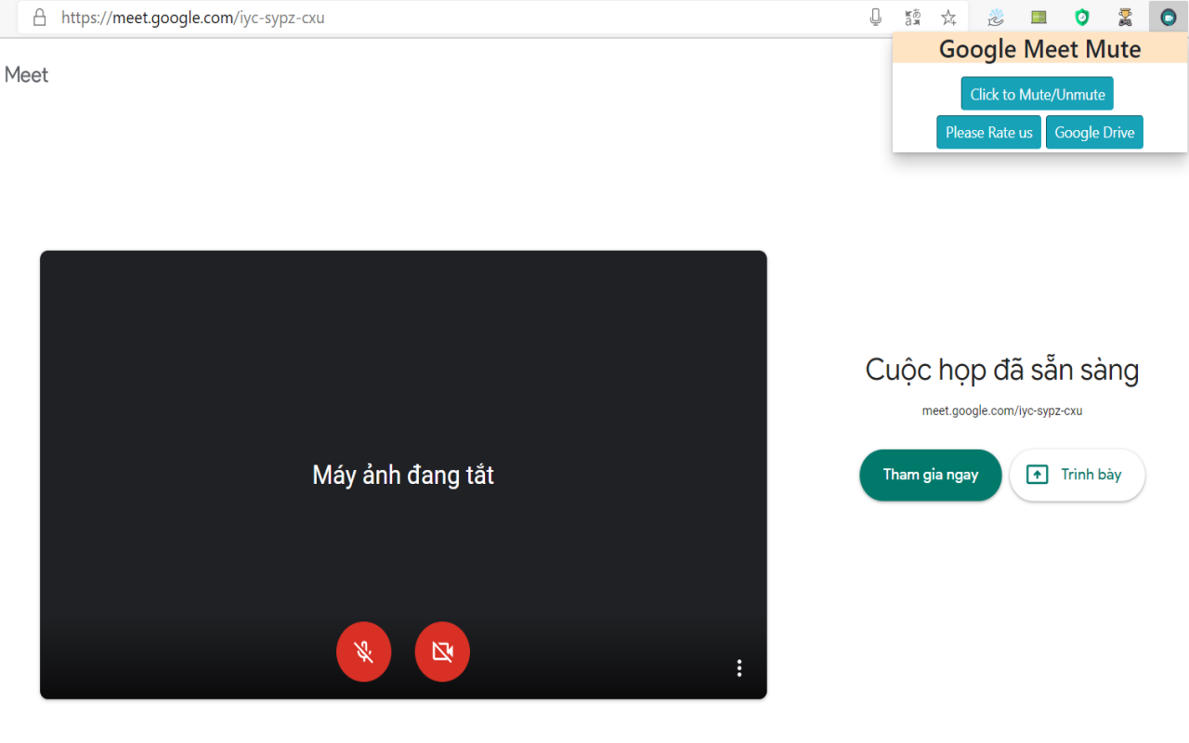Image resolution: width=1189 pixels, height=743 pixels.
Task: Open the hand-with-sparkles extension icon
Action: 996,17
